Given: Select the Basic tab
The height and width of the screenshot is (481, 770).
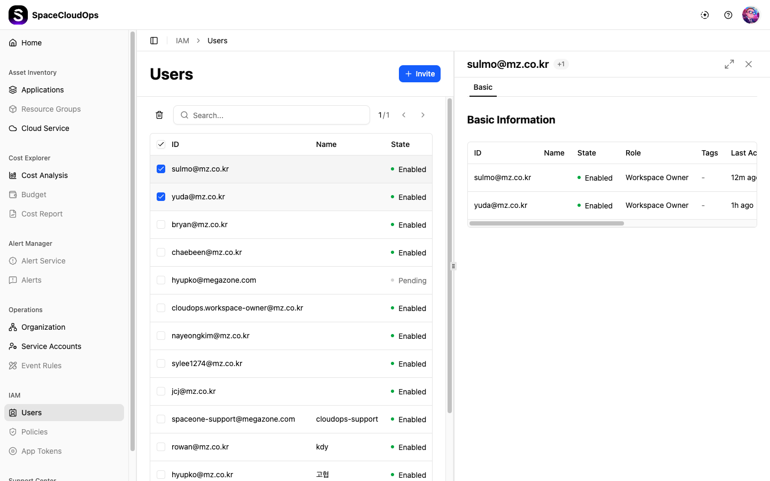Looking at the screenshot, I should coord(483,87).
